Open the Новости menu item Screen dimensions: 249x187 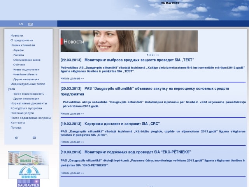[17, 35]
